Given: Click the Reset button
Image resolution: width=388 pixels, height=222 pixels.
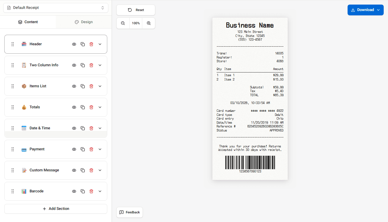Looking at the screenshot, I should [136, 10].
